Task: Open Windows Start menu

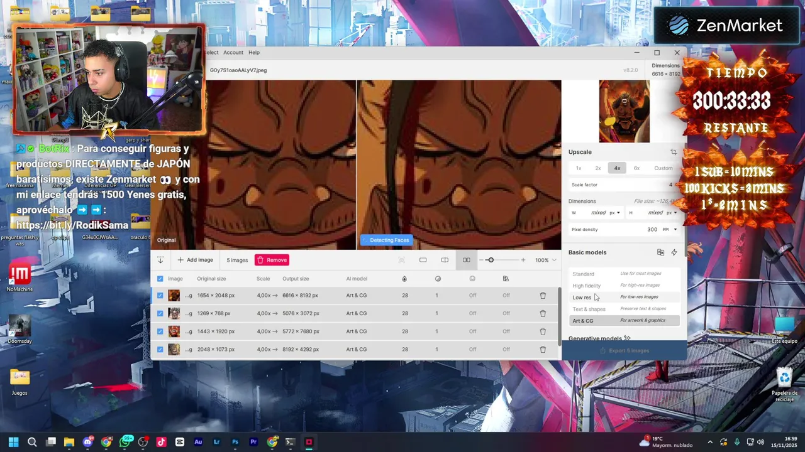Action: coord(14,442)
